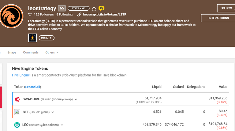Click the yellow chat bubble icon
Screen dimensions: 235x131
pos(101,9)
